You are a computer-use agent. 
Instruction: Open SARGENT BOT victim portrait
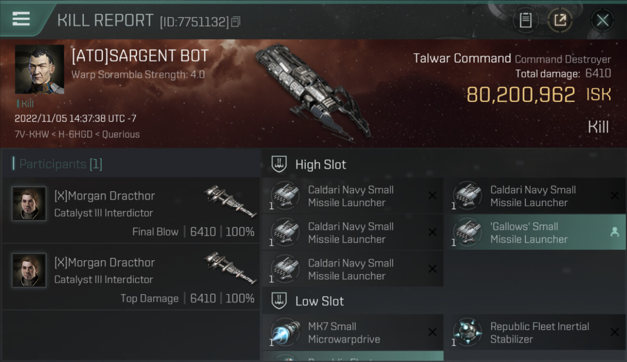(40, 70)
